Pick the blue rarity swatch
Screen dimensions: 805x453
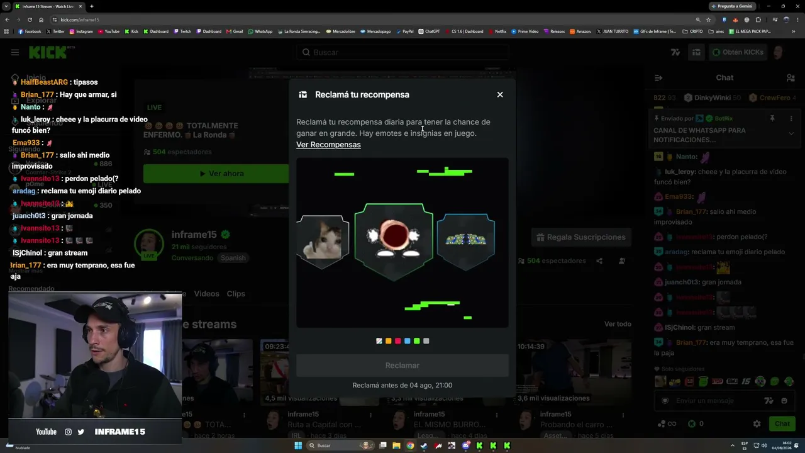(407, 341)
